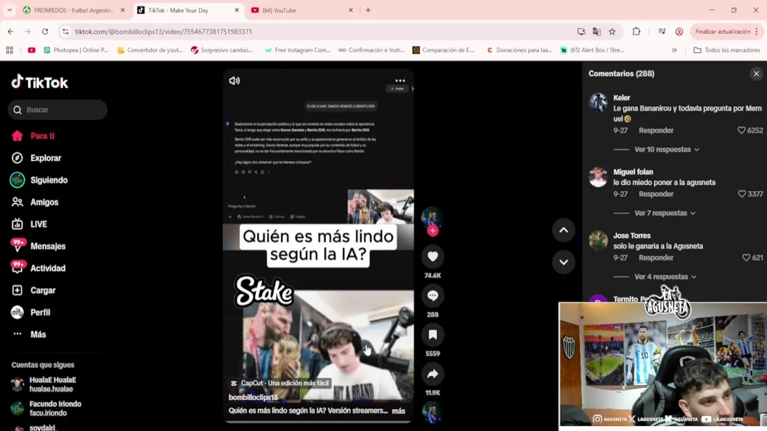Translate page icon in address bar
The image size is (767, 431).
click(x=597, y=31)
